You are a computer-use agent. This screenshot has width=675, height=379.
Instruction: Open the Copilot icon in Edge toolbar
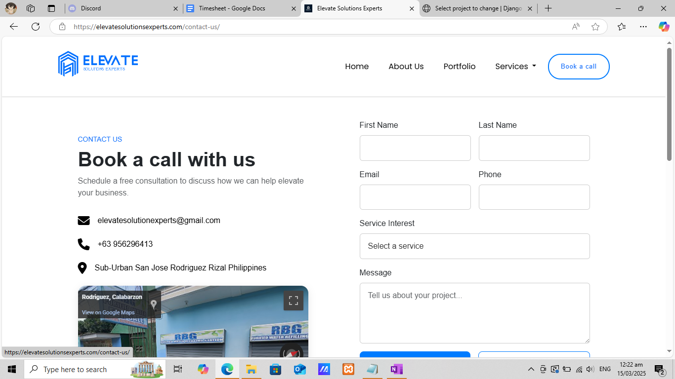(x=664, y=27)
